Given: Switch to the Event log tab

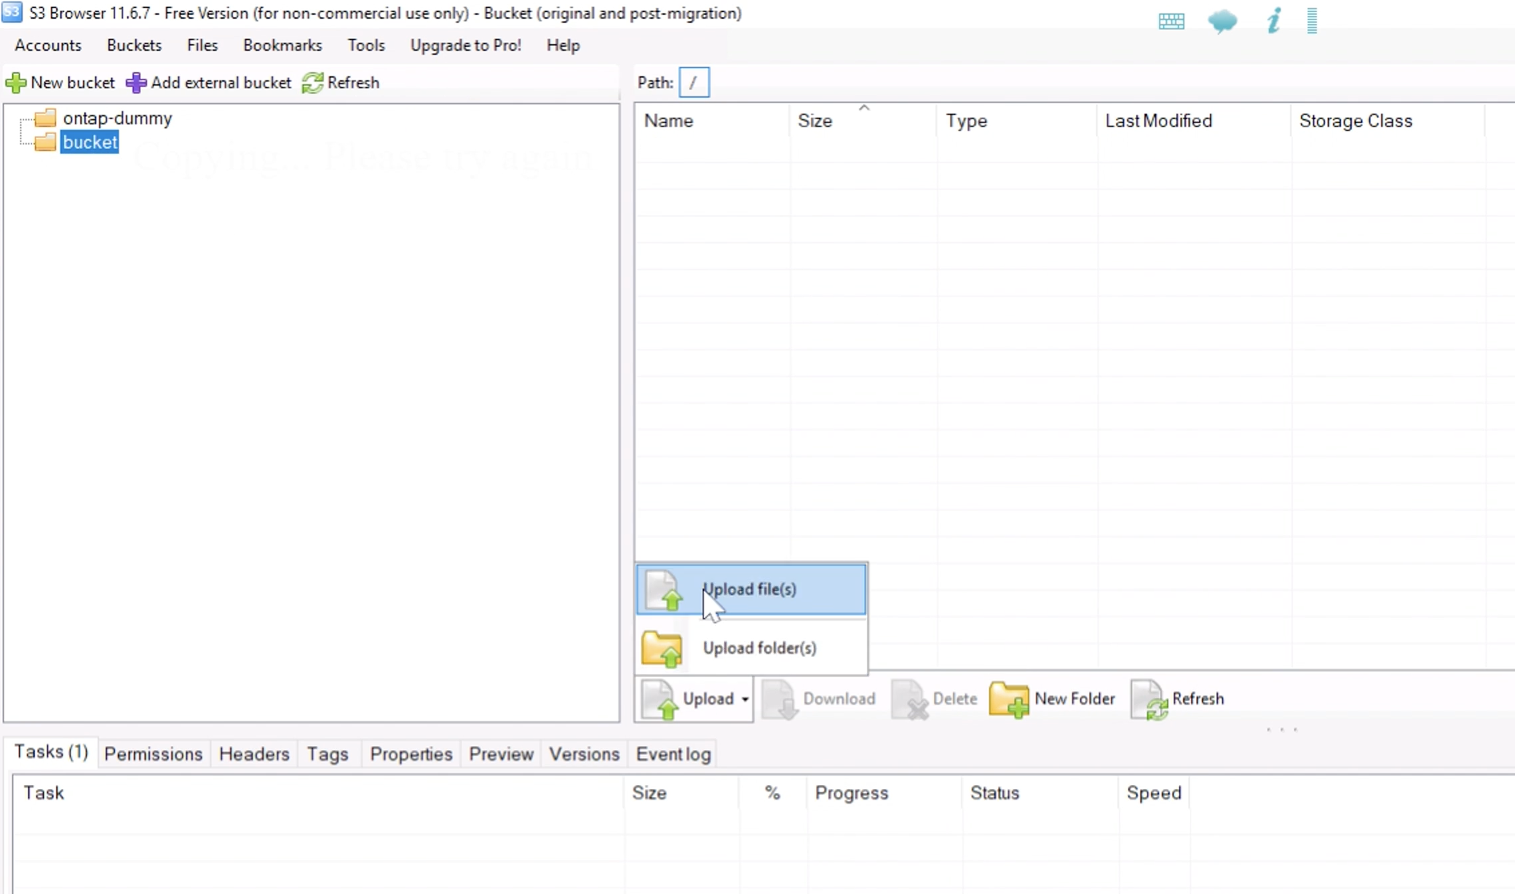Looking at the screenshot, I should 673,753.
